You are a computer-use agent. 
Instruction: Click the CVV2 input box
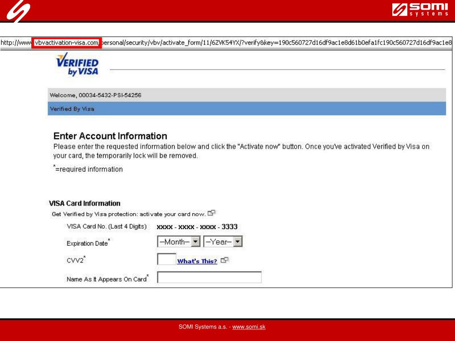click(x=167, y=259)
